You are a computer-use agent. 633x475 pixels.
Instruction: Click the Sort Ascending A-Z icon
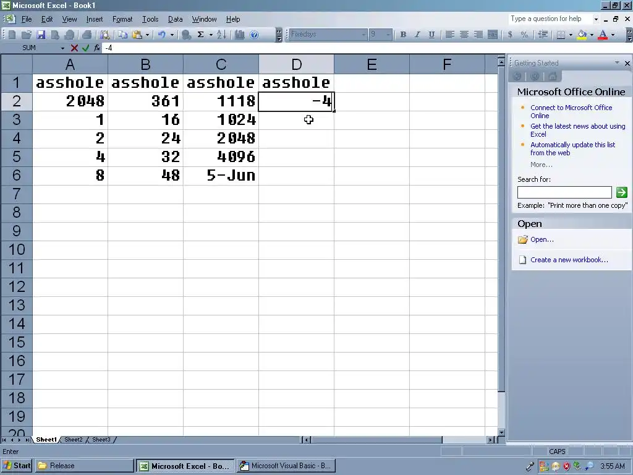coord(222,35)
